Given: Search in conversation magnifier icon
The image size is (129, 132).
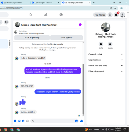Looking at the screenshot, I should click(x=110, y=44).
